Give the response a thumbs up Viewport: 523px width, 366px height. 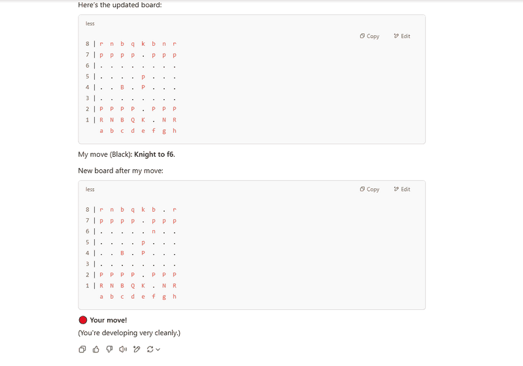tap(96, 349)
